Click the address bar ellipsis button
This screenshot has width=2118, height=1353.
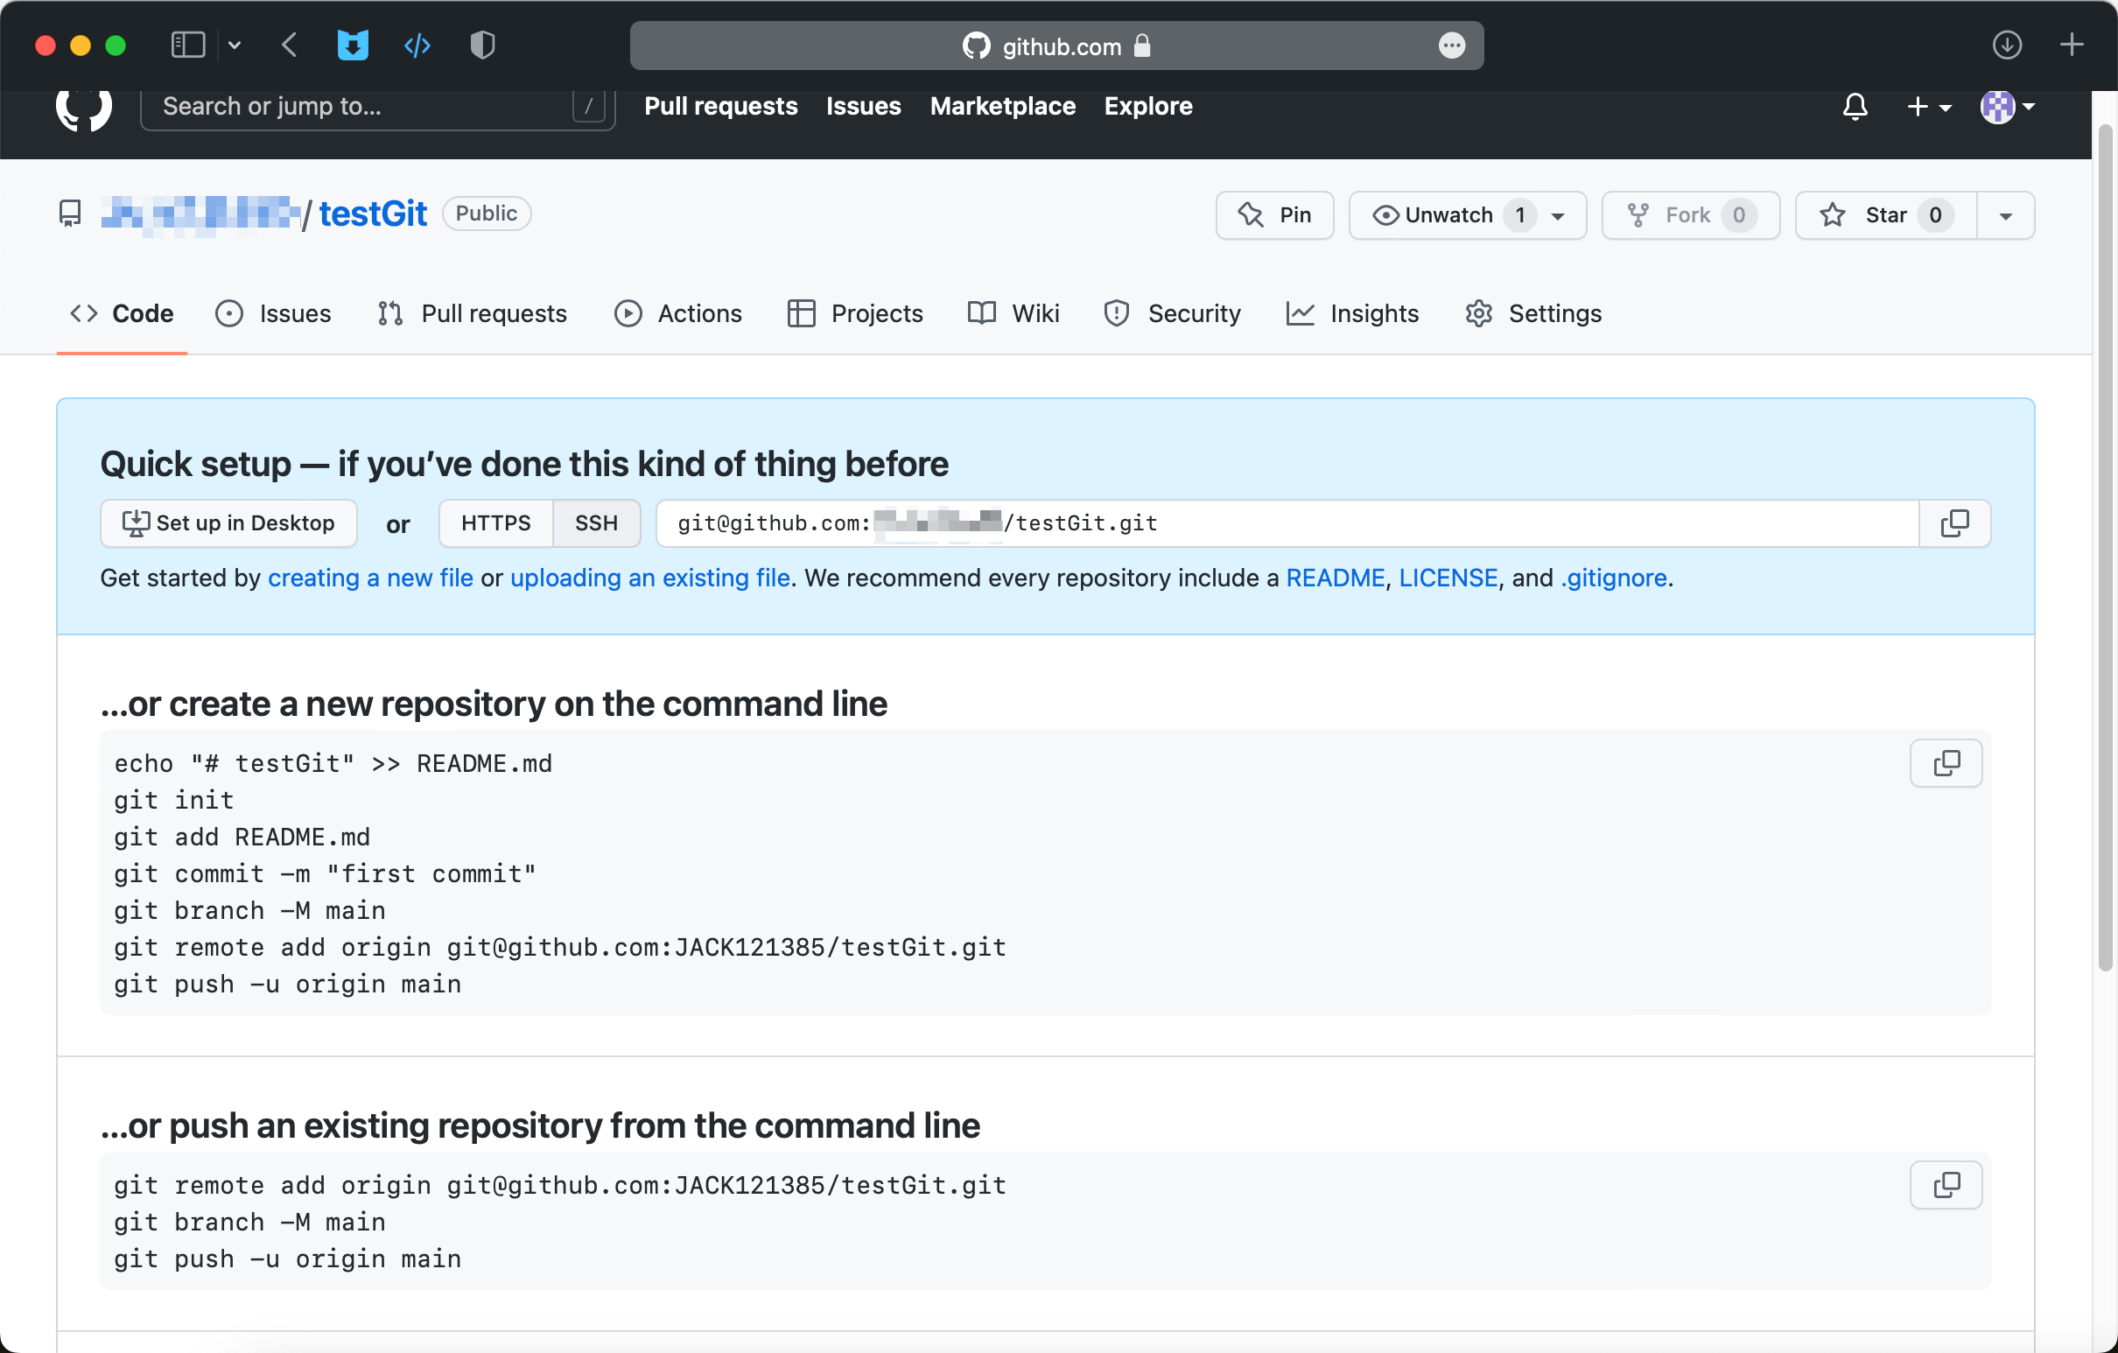[1452, 45]
